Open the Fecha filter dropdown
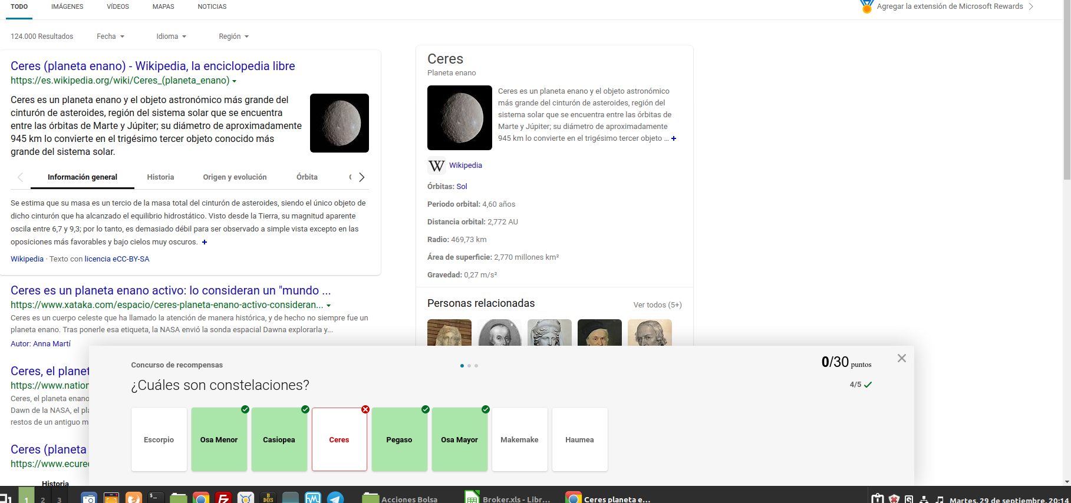The width and height of the screenshot is (1071, 503). (110, 37)
